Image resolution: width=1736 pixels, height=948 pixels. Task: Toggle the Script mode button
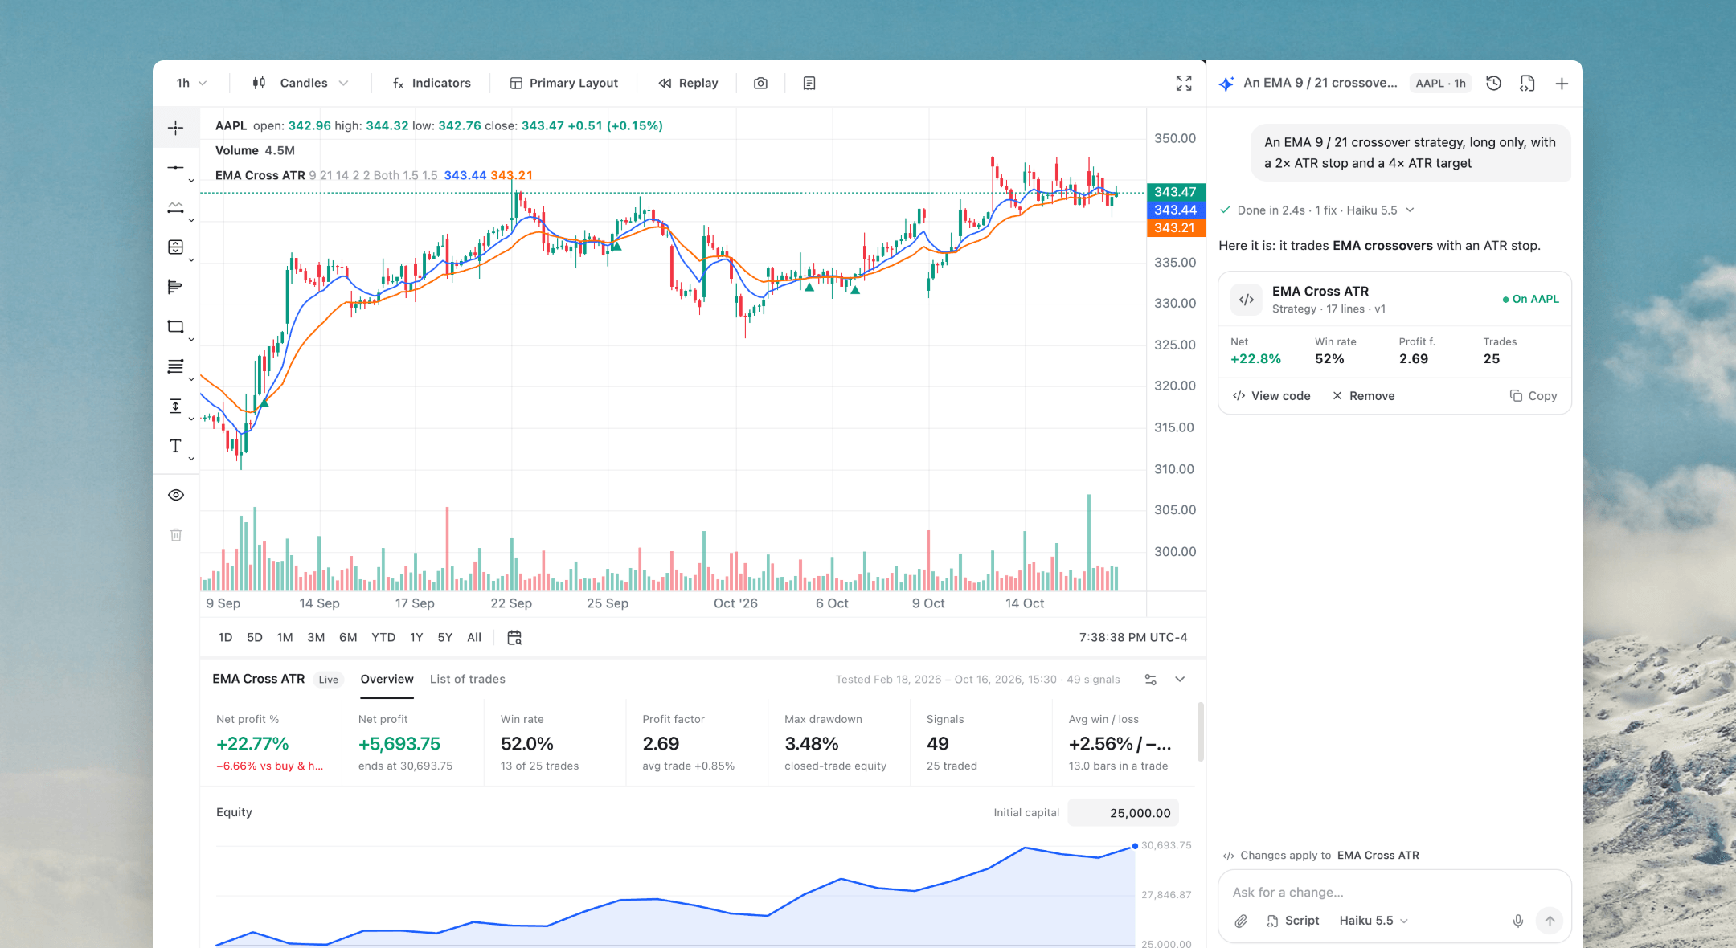coord(1292,921)
